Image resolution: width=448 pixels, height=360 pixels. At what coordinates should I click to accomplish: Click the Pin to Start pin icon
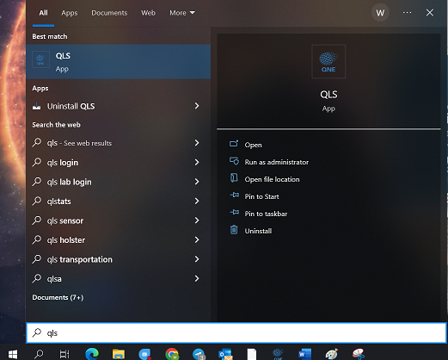point(235,196)
